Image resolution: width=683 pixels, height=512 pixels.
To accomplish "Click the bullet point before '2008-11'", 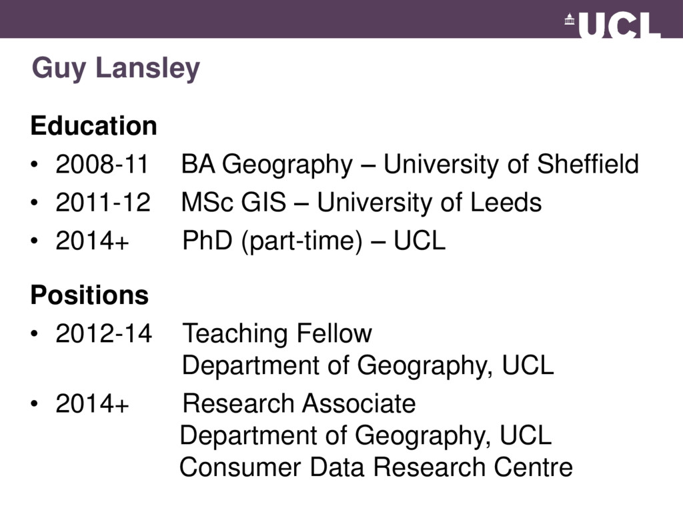I will point(35,165).
